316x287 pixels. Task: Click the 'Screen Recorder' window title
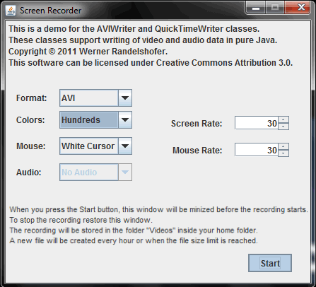pyautogui.click(x=50, y=11)
